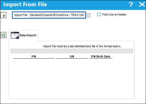This screenshot has width=146, height=104.
Task: Close the Import From File dialog
Action: tap(142, 4)
